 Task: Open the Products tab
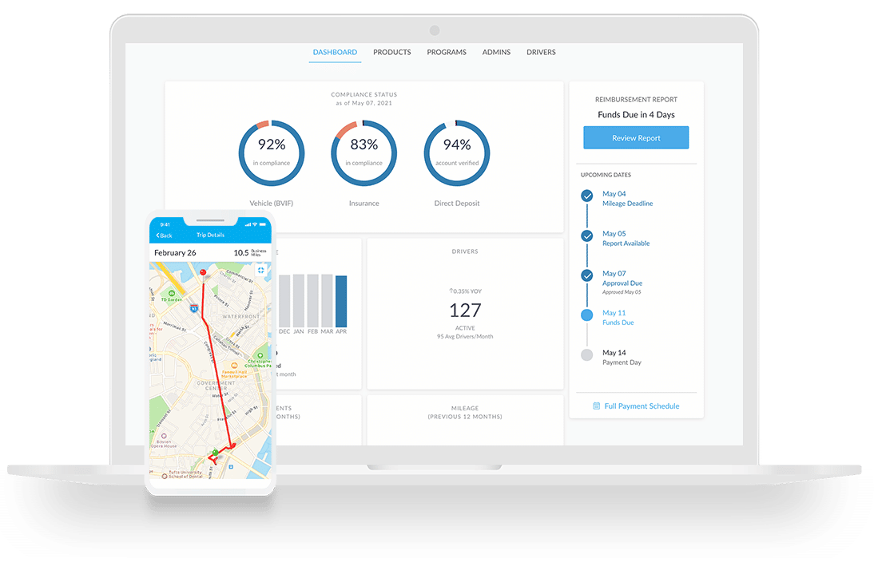(391, 53)
